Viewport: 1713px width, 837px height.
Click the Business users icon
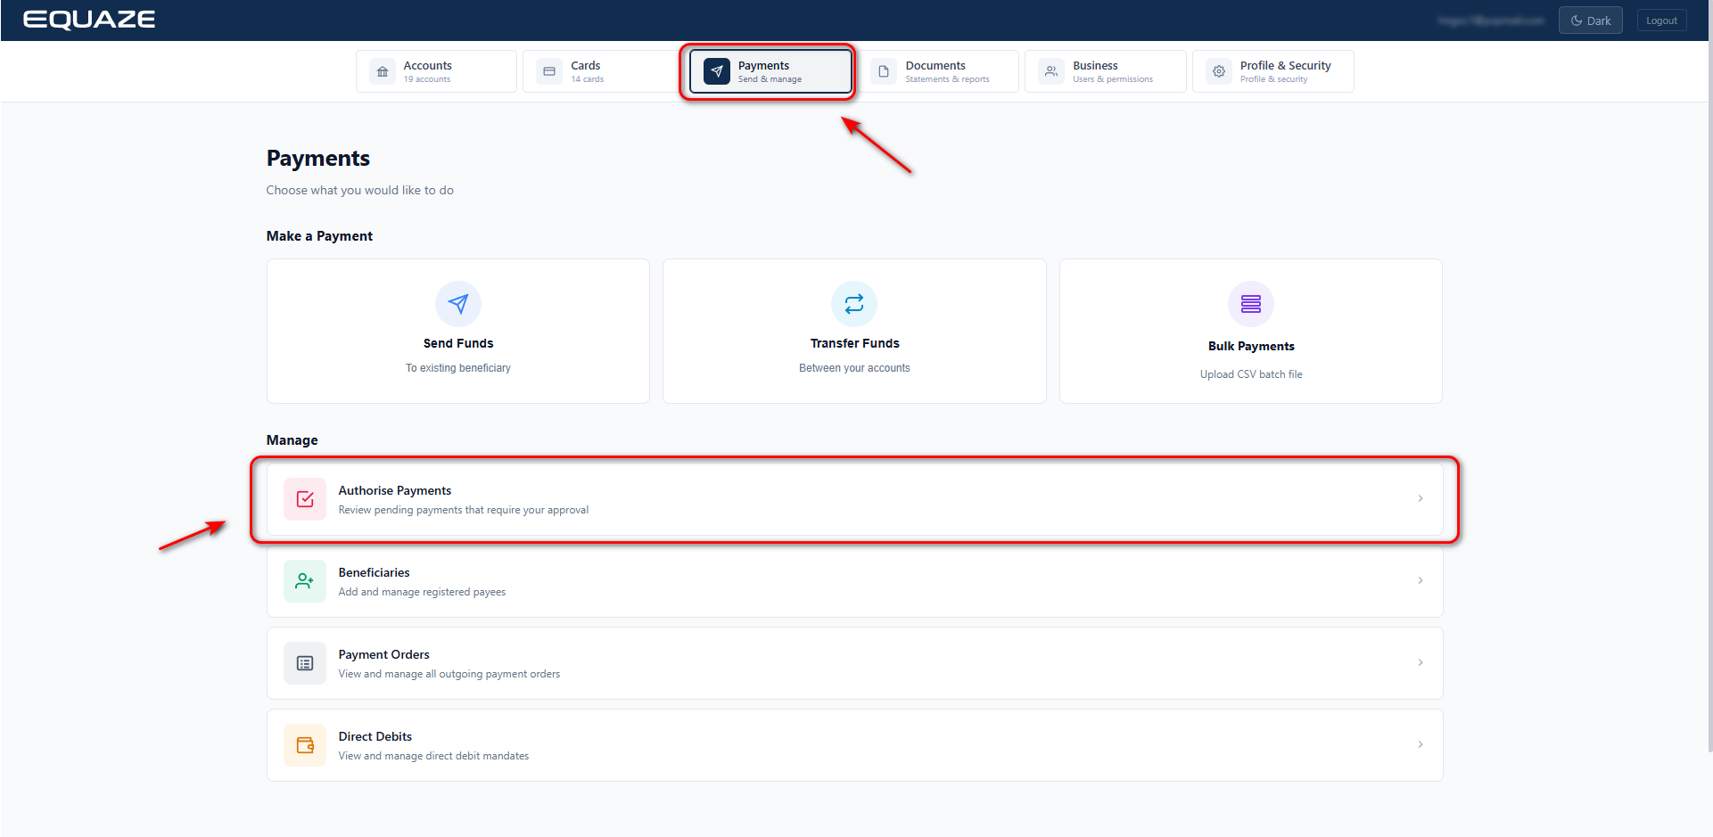[x=1051, y=71]
